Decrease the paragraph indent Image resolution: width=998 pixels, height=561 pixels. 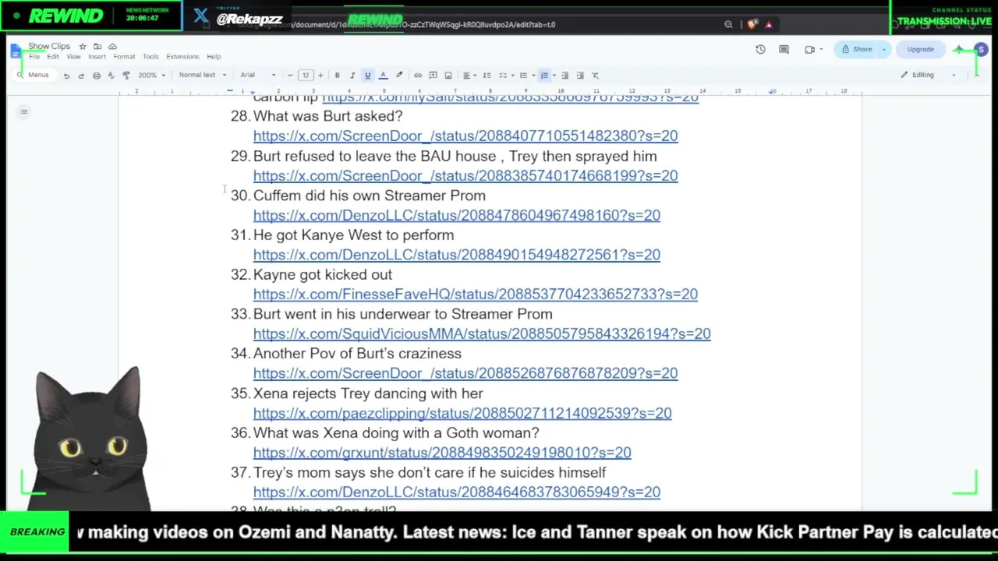tap(565, 76)
